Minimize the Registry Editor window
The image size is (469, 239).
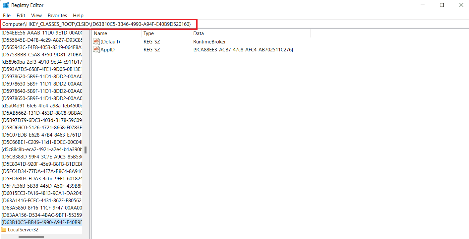click(423, 5)
